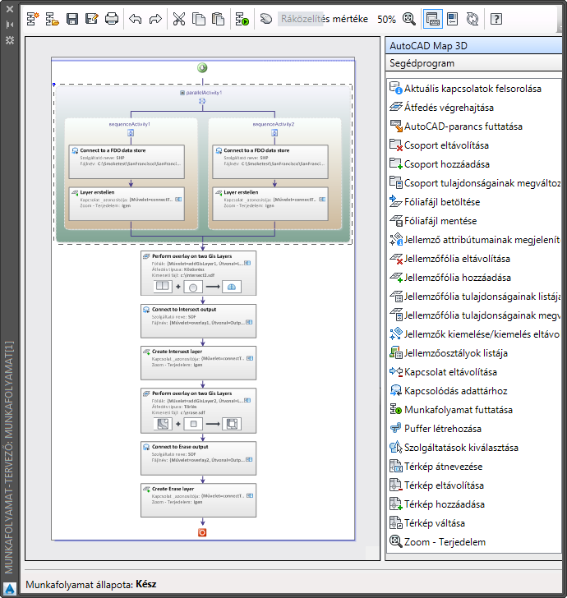The image size is (567, 598).
Task: Click the Save As pencil-disk icon
Action: 91,19
